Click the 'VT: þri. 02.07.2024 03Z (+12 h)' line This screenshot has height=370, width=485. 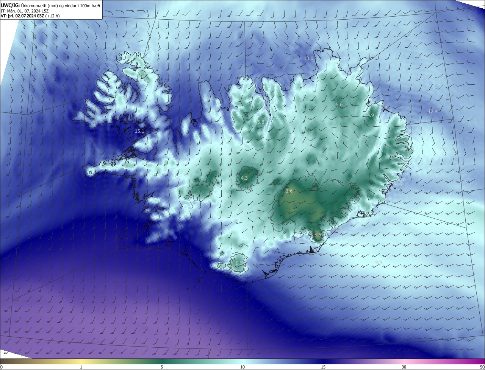[30, 16]
